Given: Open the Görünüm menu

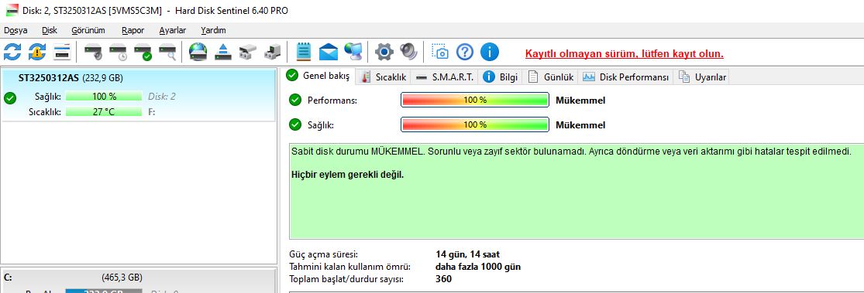Looking at the screenshot, I should [88, 30].
